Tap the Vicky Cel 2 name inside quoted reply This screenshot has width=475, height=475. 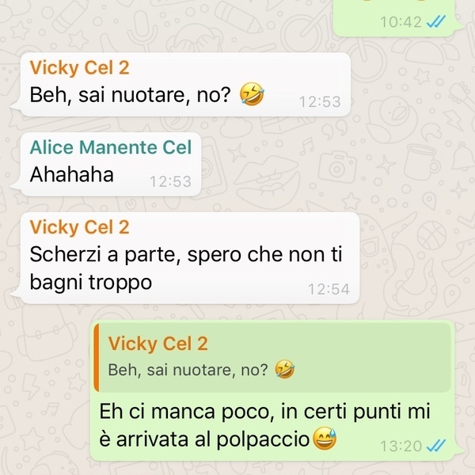point(158,344)
